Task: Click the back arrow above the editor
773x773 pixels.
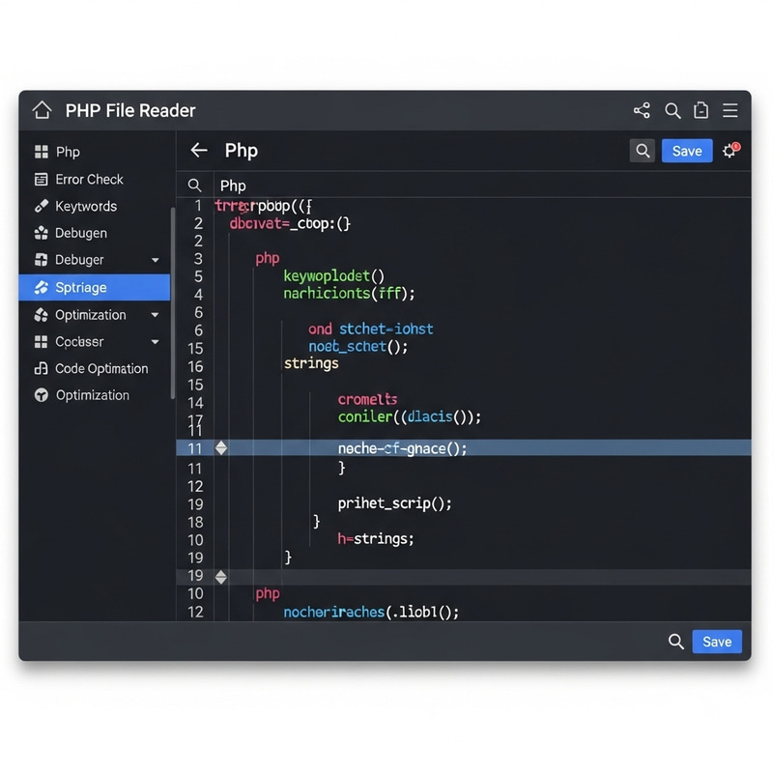Action: click(x=198, y=151)
